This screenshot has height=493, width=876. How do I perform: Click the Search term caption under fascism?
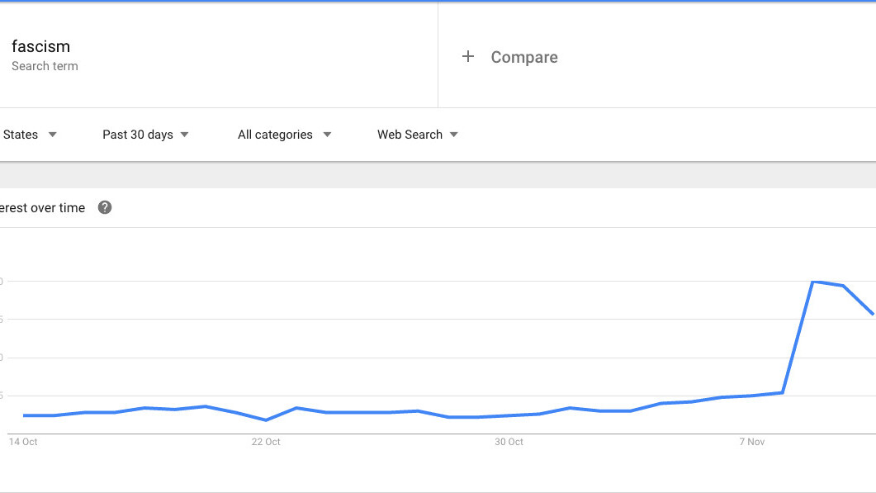click(45, 66)
